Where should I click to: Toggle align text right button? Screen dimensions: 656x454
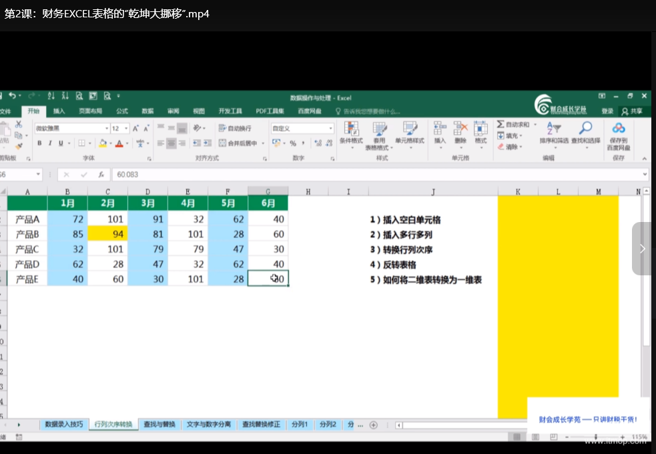(x=182, y=143)
